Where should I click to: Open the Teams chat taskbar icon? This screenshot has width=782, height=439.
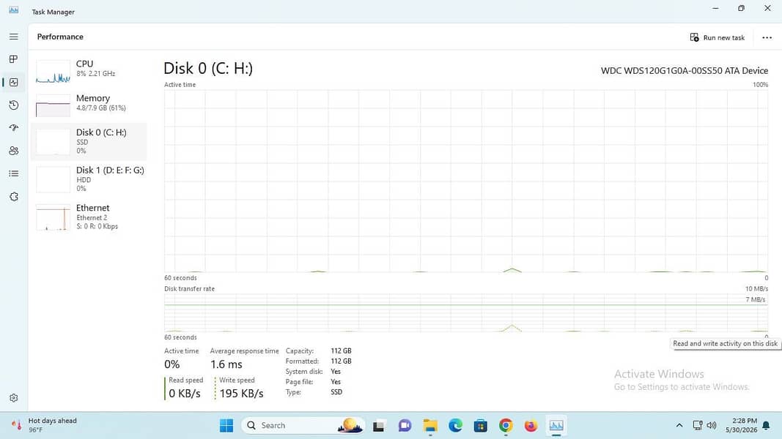coord(405,426)
